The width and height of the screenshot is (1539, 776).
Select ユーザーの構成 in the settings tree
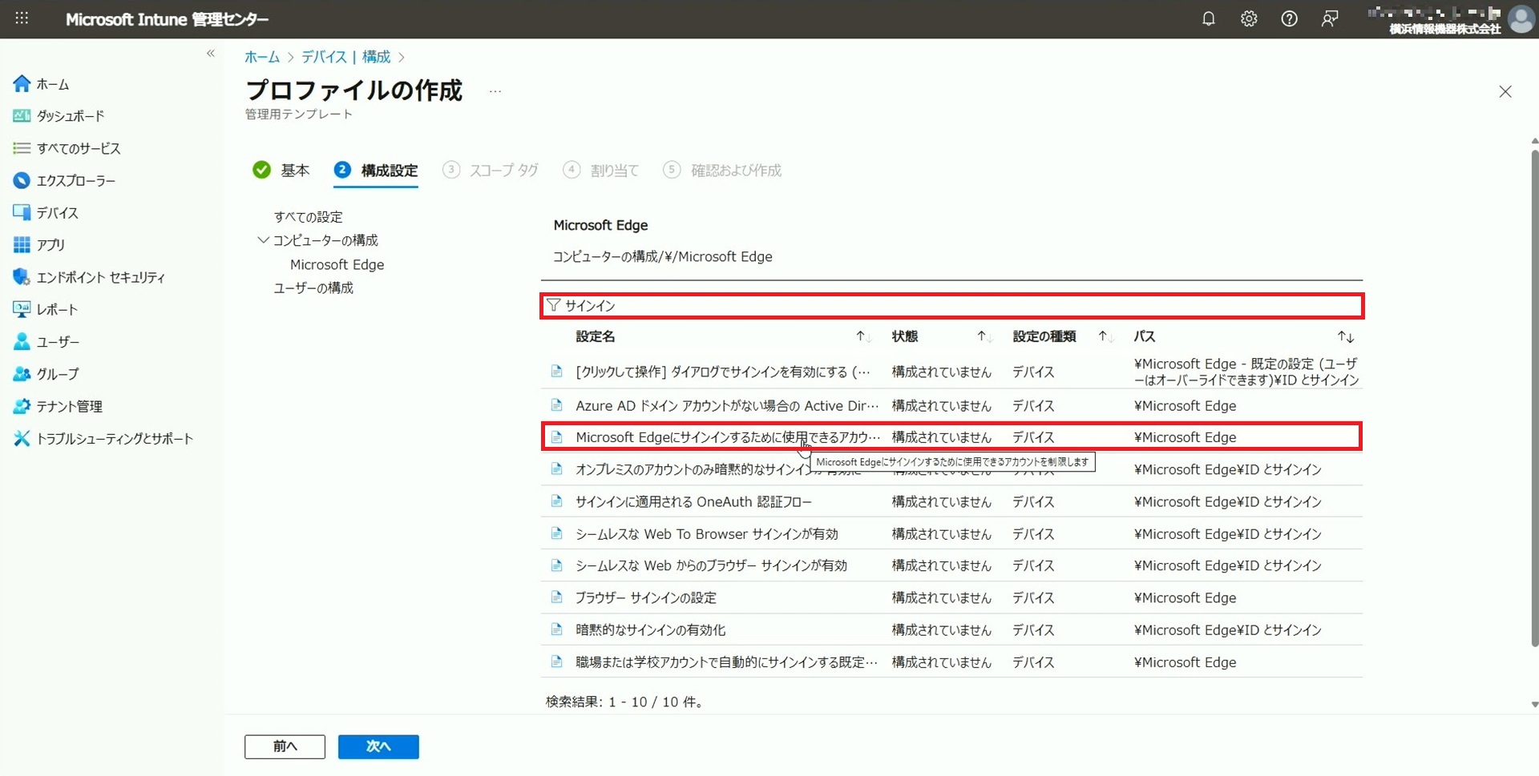point(313,288)
